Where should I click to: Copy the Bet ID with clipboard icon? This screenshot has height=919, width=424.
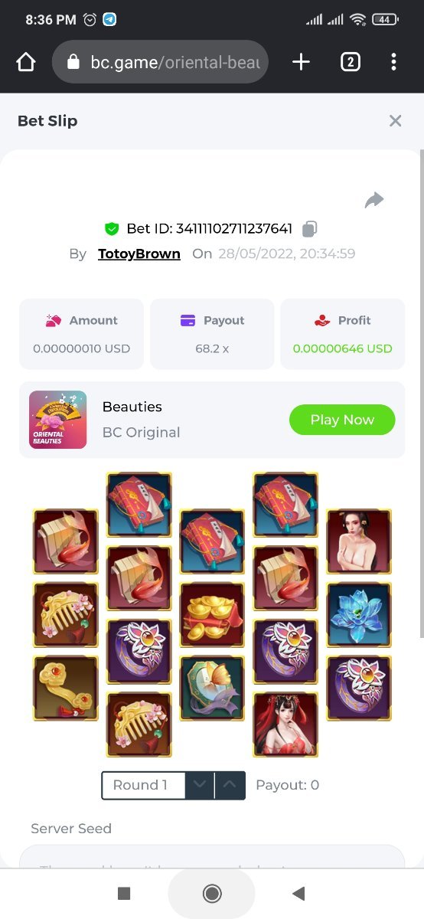pyautogui.click(x=310, y=228)
